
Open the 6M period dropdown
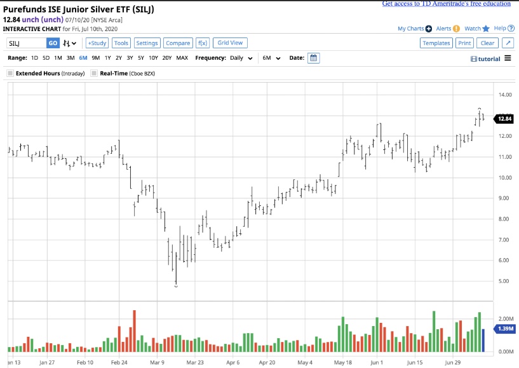(271, 58)
